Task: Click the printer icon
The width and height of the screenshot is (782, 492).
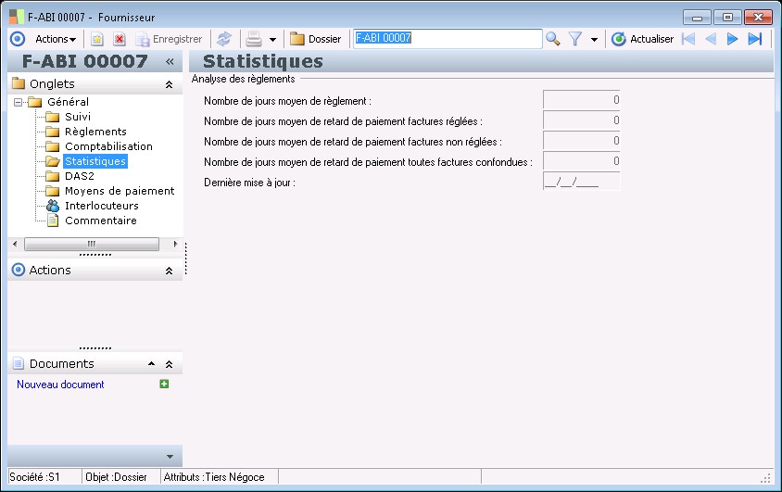Action: click(254, 39)
